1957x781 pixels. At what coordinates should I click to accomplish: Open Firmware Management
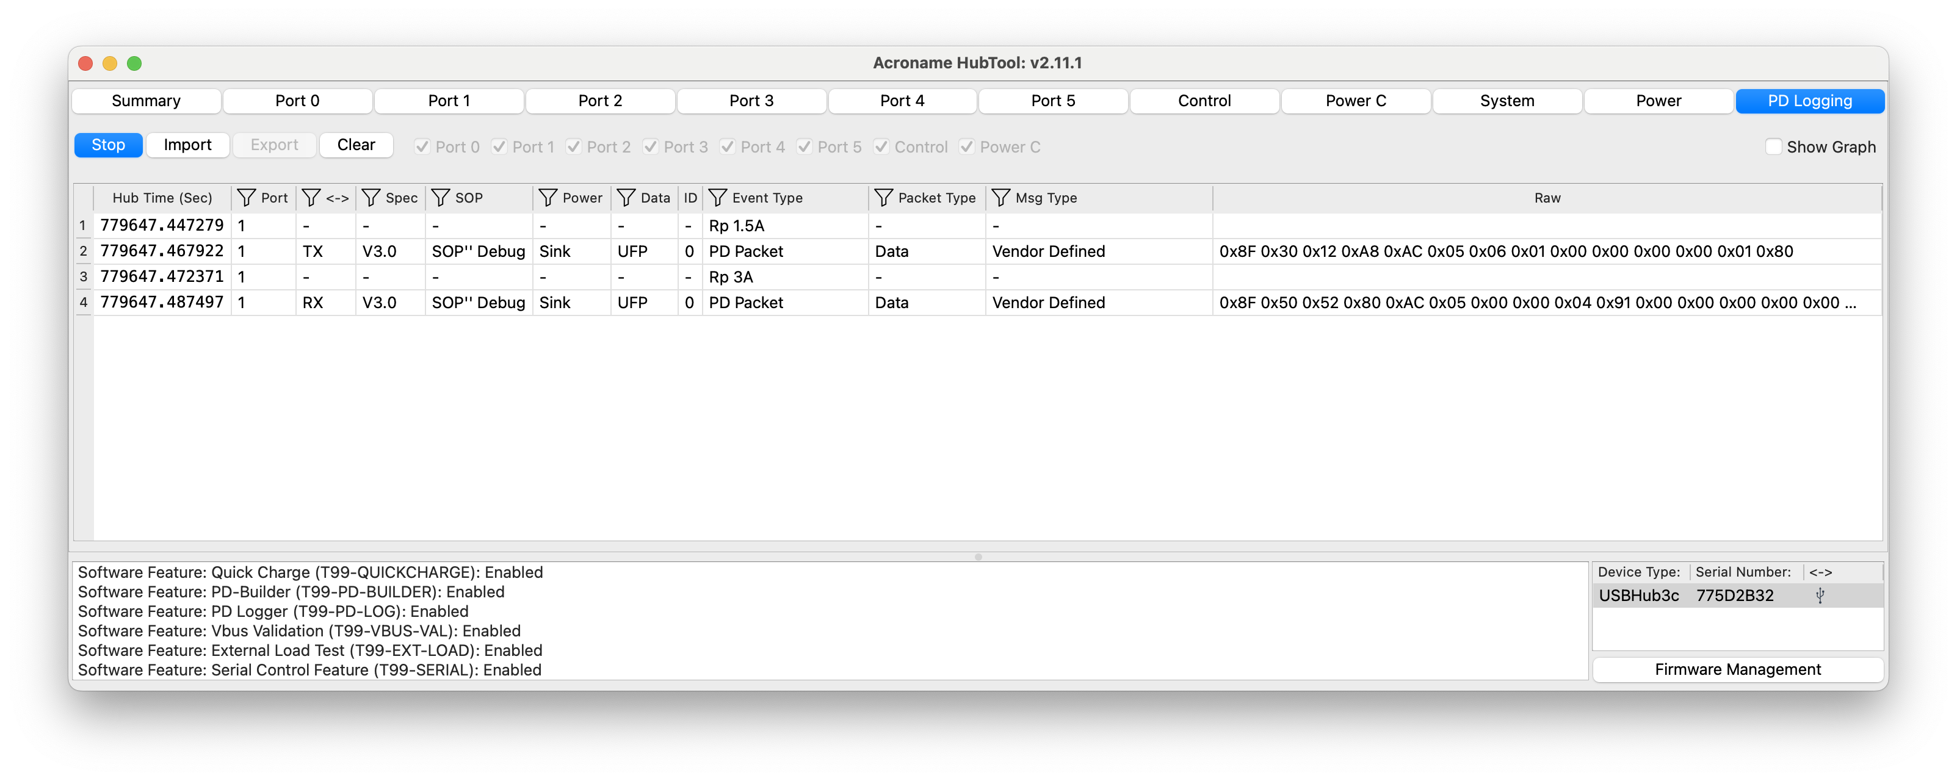[x=1737, y=669]
